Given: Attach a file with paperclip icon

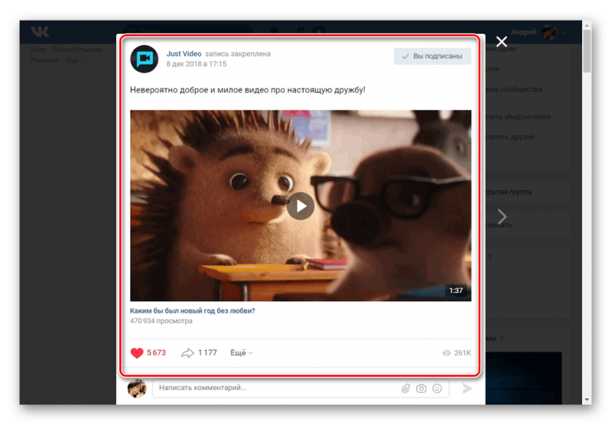Looking at the screenshot, I should pyautogui.click(x=405, y=388).
